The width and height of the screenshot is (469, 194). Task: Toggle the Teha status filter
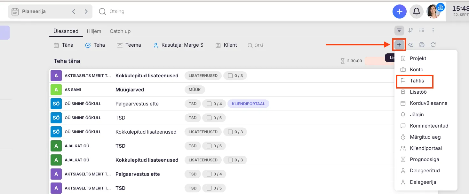(95, 45)
